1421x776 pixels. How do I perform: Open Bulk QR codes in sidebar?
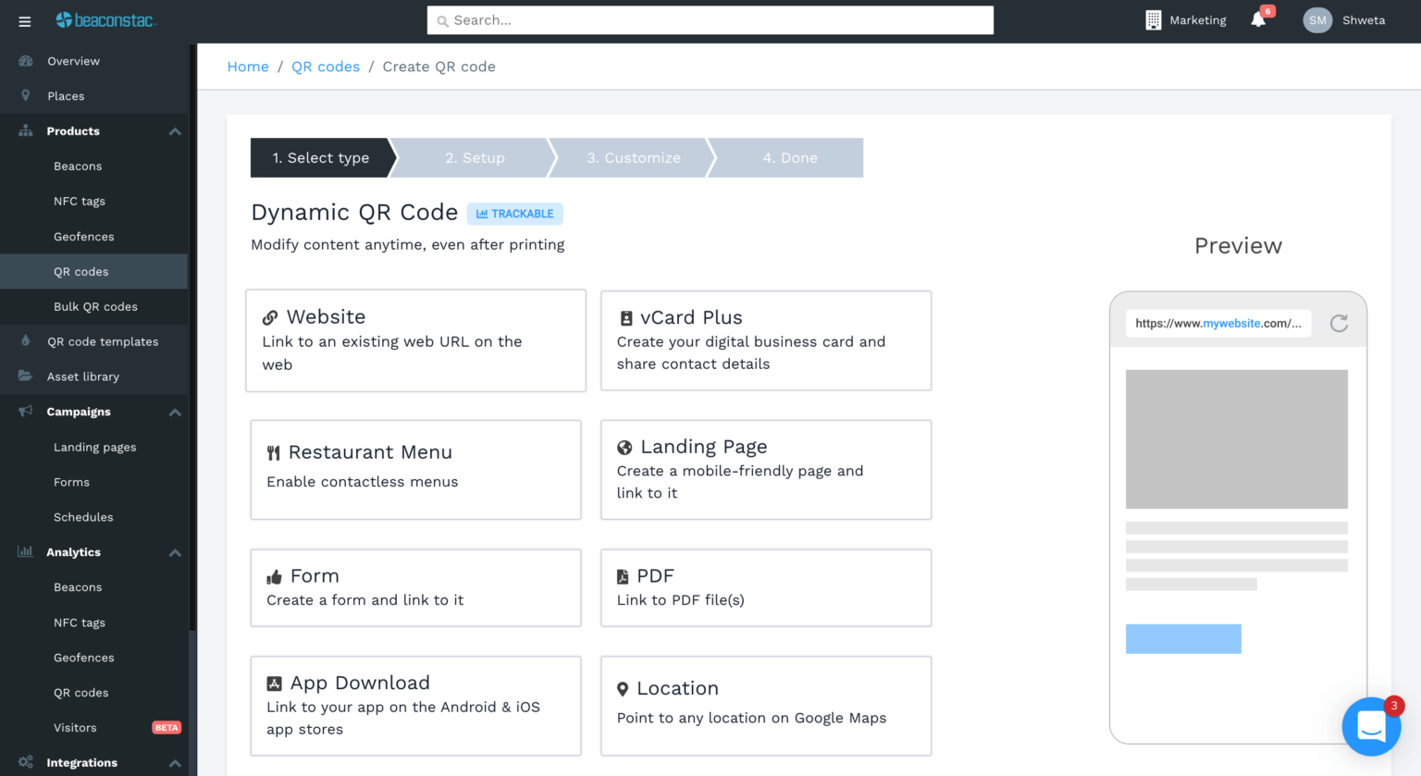point(95,307)
